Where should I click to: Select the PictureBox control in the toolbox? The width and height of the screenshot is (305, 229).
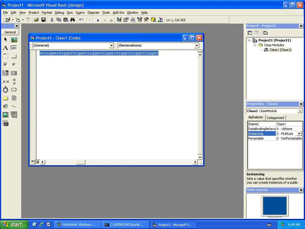pos(14,40)
